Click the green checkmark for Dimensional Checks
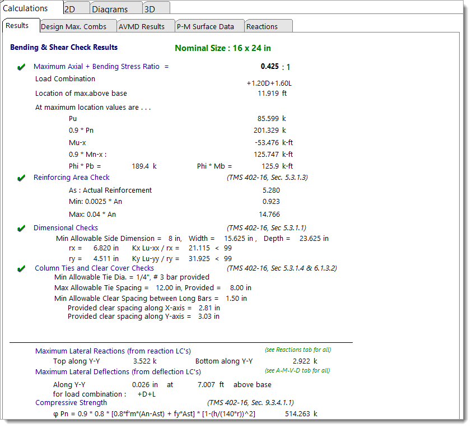The height and width of the screenshot is (428, 472). coord(21,229)
